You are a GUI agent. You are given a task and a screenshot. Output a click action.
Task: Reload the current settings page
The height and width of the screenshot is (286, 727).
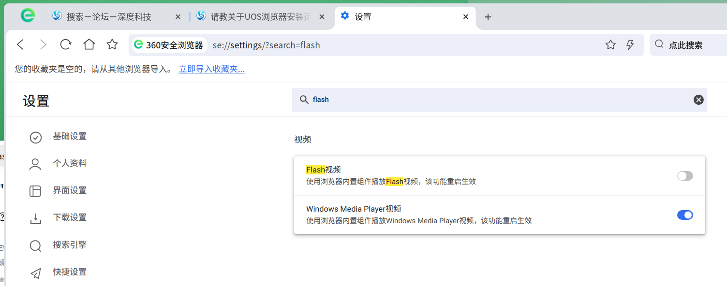point(66,45)
